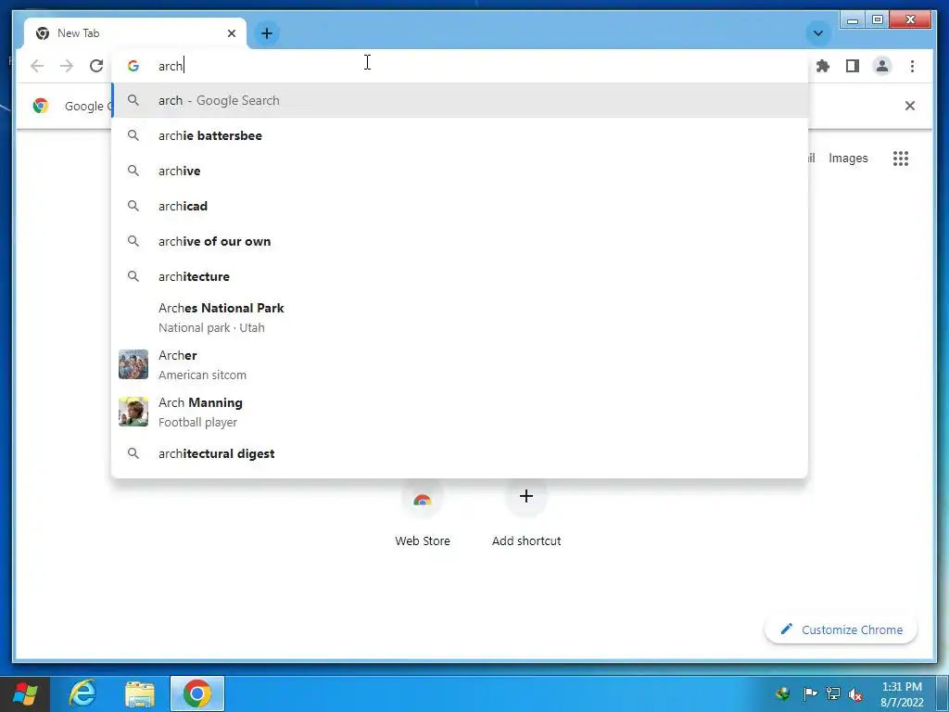Screen dimensions: 949x712
Task: Launch Internet Explorer from taskbar
Action: point(82,693)
